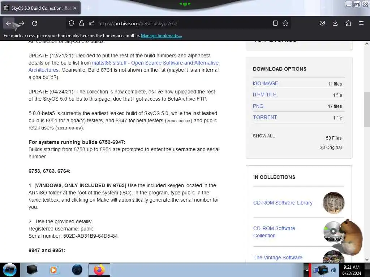This screenshot has height=277, width=370.
Task: Follow mattst88's stuff Open Source Software link
Action: pyautogui.click(x=155, y=63)
